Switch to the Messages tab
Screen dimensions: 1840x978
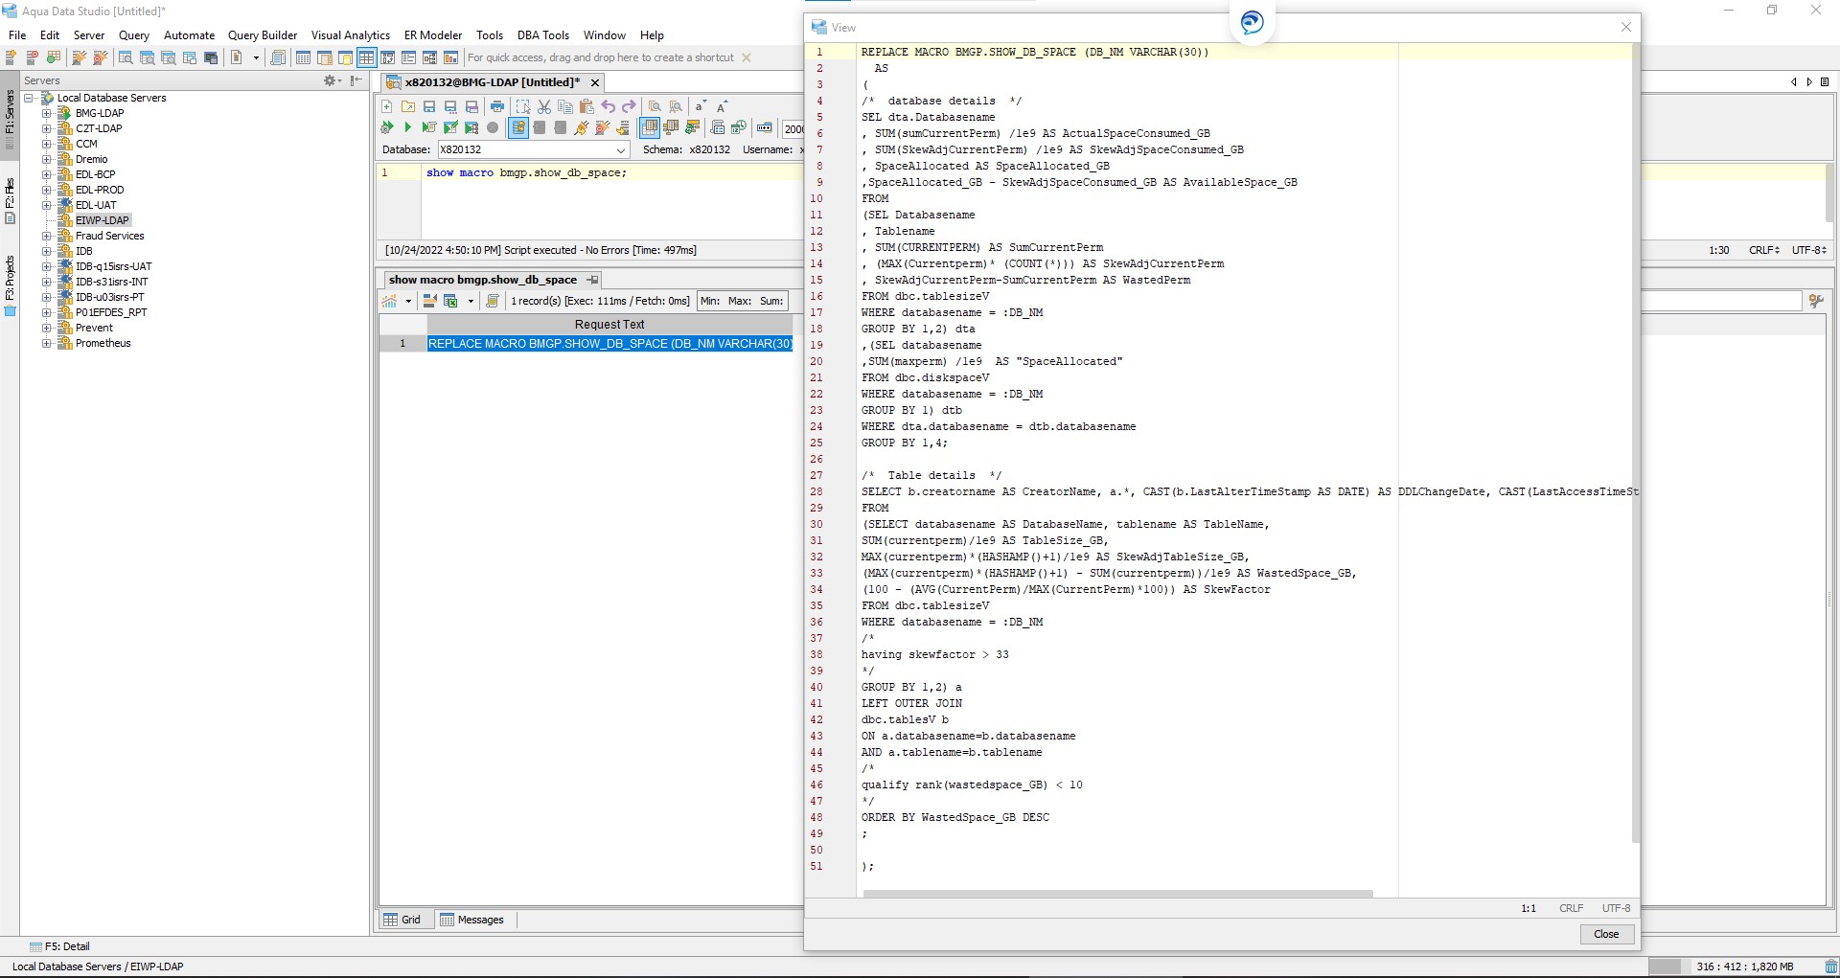click(x=471, y=920)
